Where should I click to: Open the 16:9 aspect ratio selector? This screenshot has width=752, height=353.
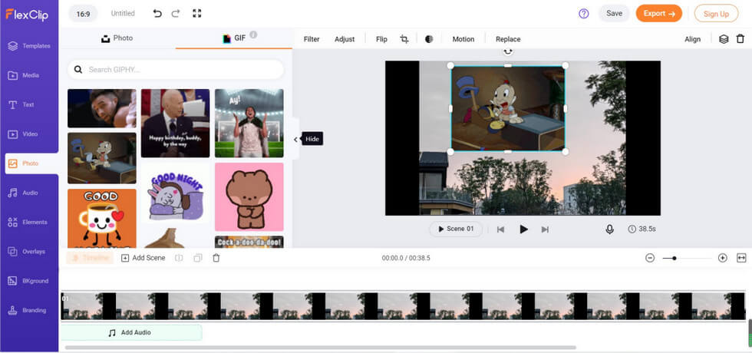point(83,14)
